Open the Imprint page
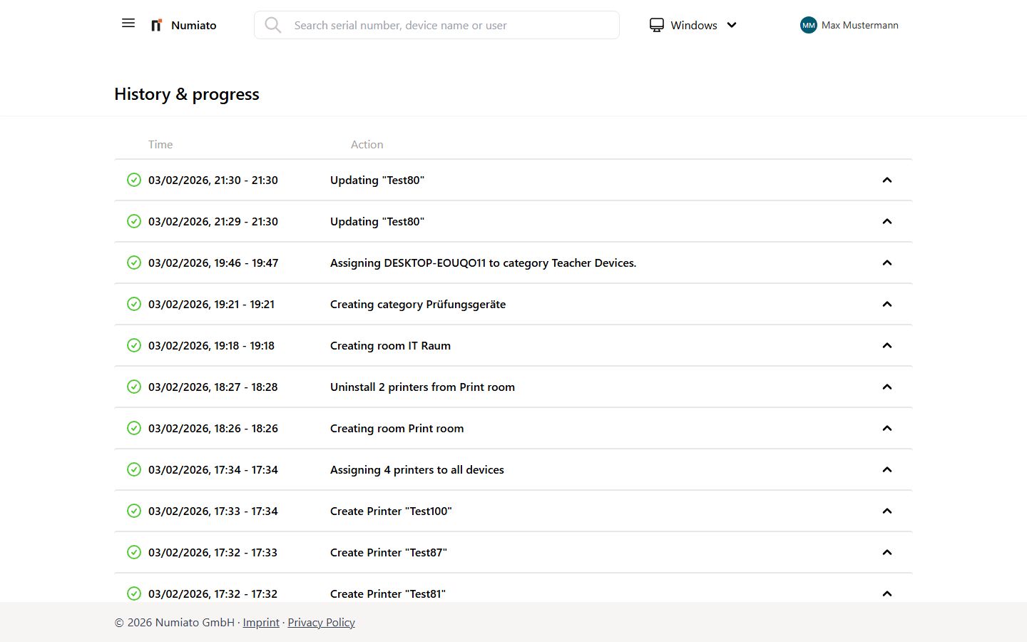1027x642 pixels. point(261,622)
